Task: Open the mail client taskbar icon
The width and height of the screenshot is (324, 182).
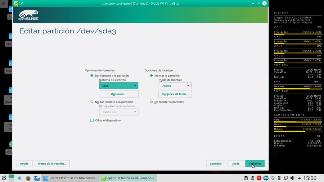Action: point(37,178)
